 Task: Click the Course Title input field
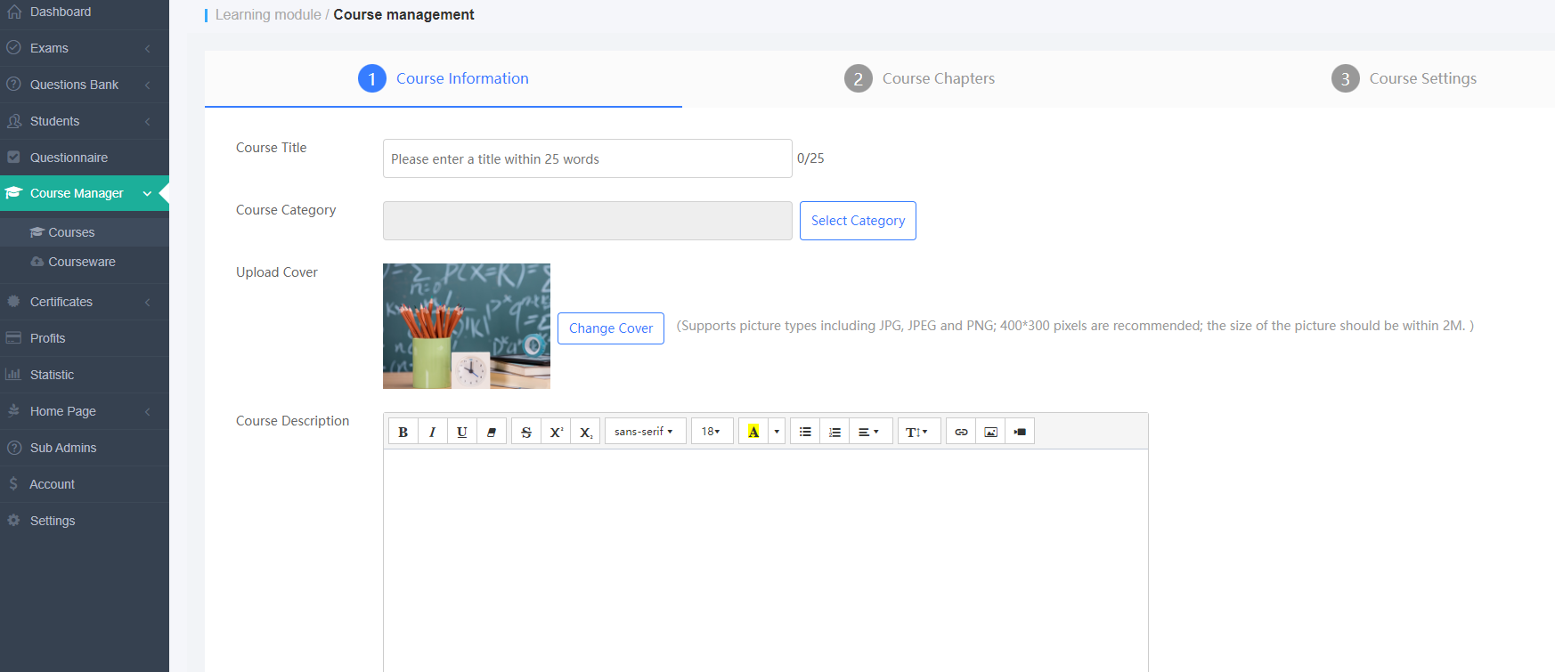pos(588,158)
